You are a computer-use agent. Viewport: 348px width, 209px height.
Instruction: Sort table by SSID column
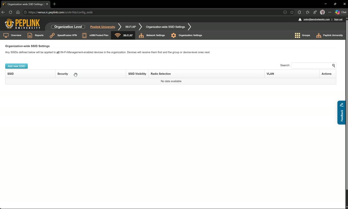pyautogui.click(x=30, y=74)
